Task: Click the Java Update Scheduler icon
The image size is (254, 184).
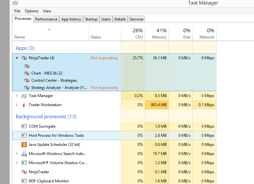Action: 24,145
